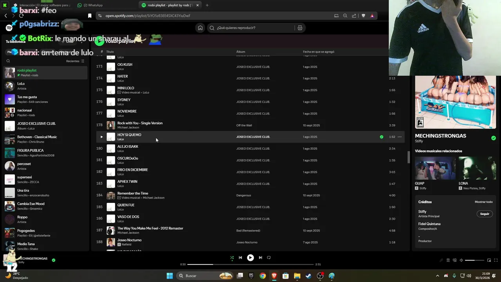Image resolution: width=501 pixels, height=282 pixels.
Task: Open a new browser tab
Action: (x=207, y=5)
